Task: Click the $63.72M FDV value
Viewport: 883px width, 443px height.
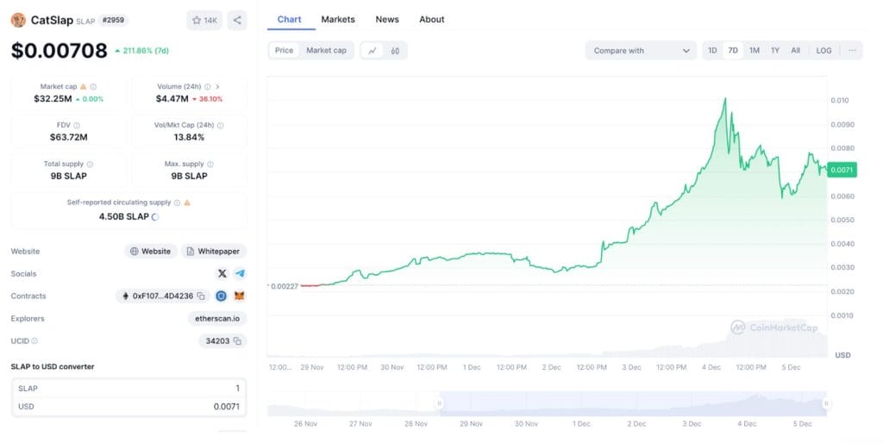Action: [69, 137]
